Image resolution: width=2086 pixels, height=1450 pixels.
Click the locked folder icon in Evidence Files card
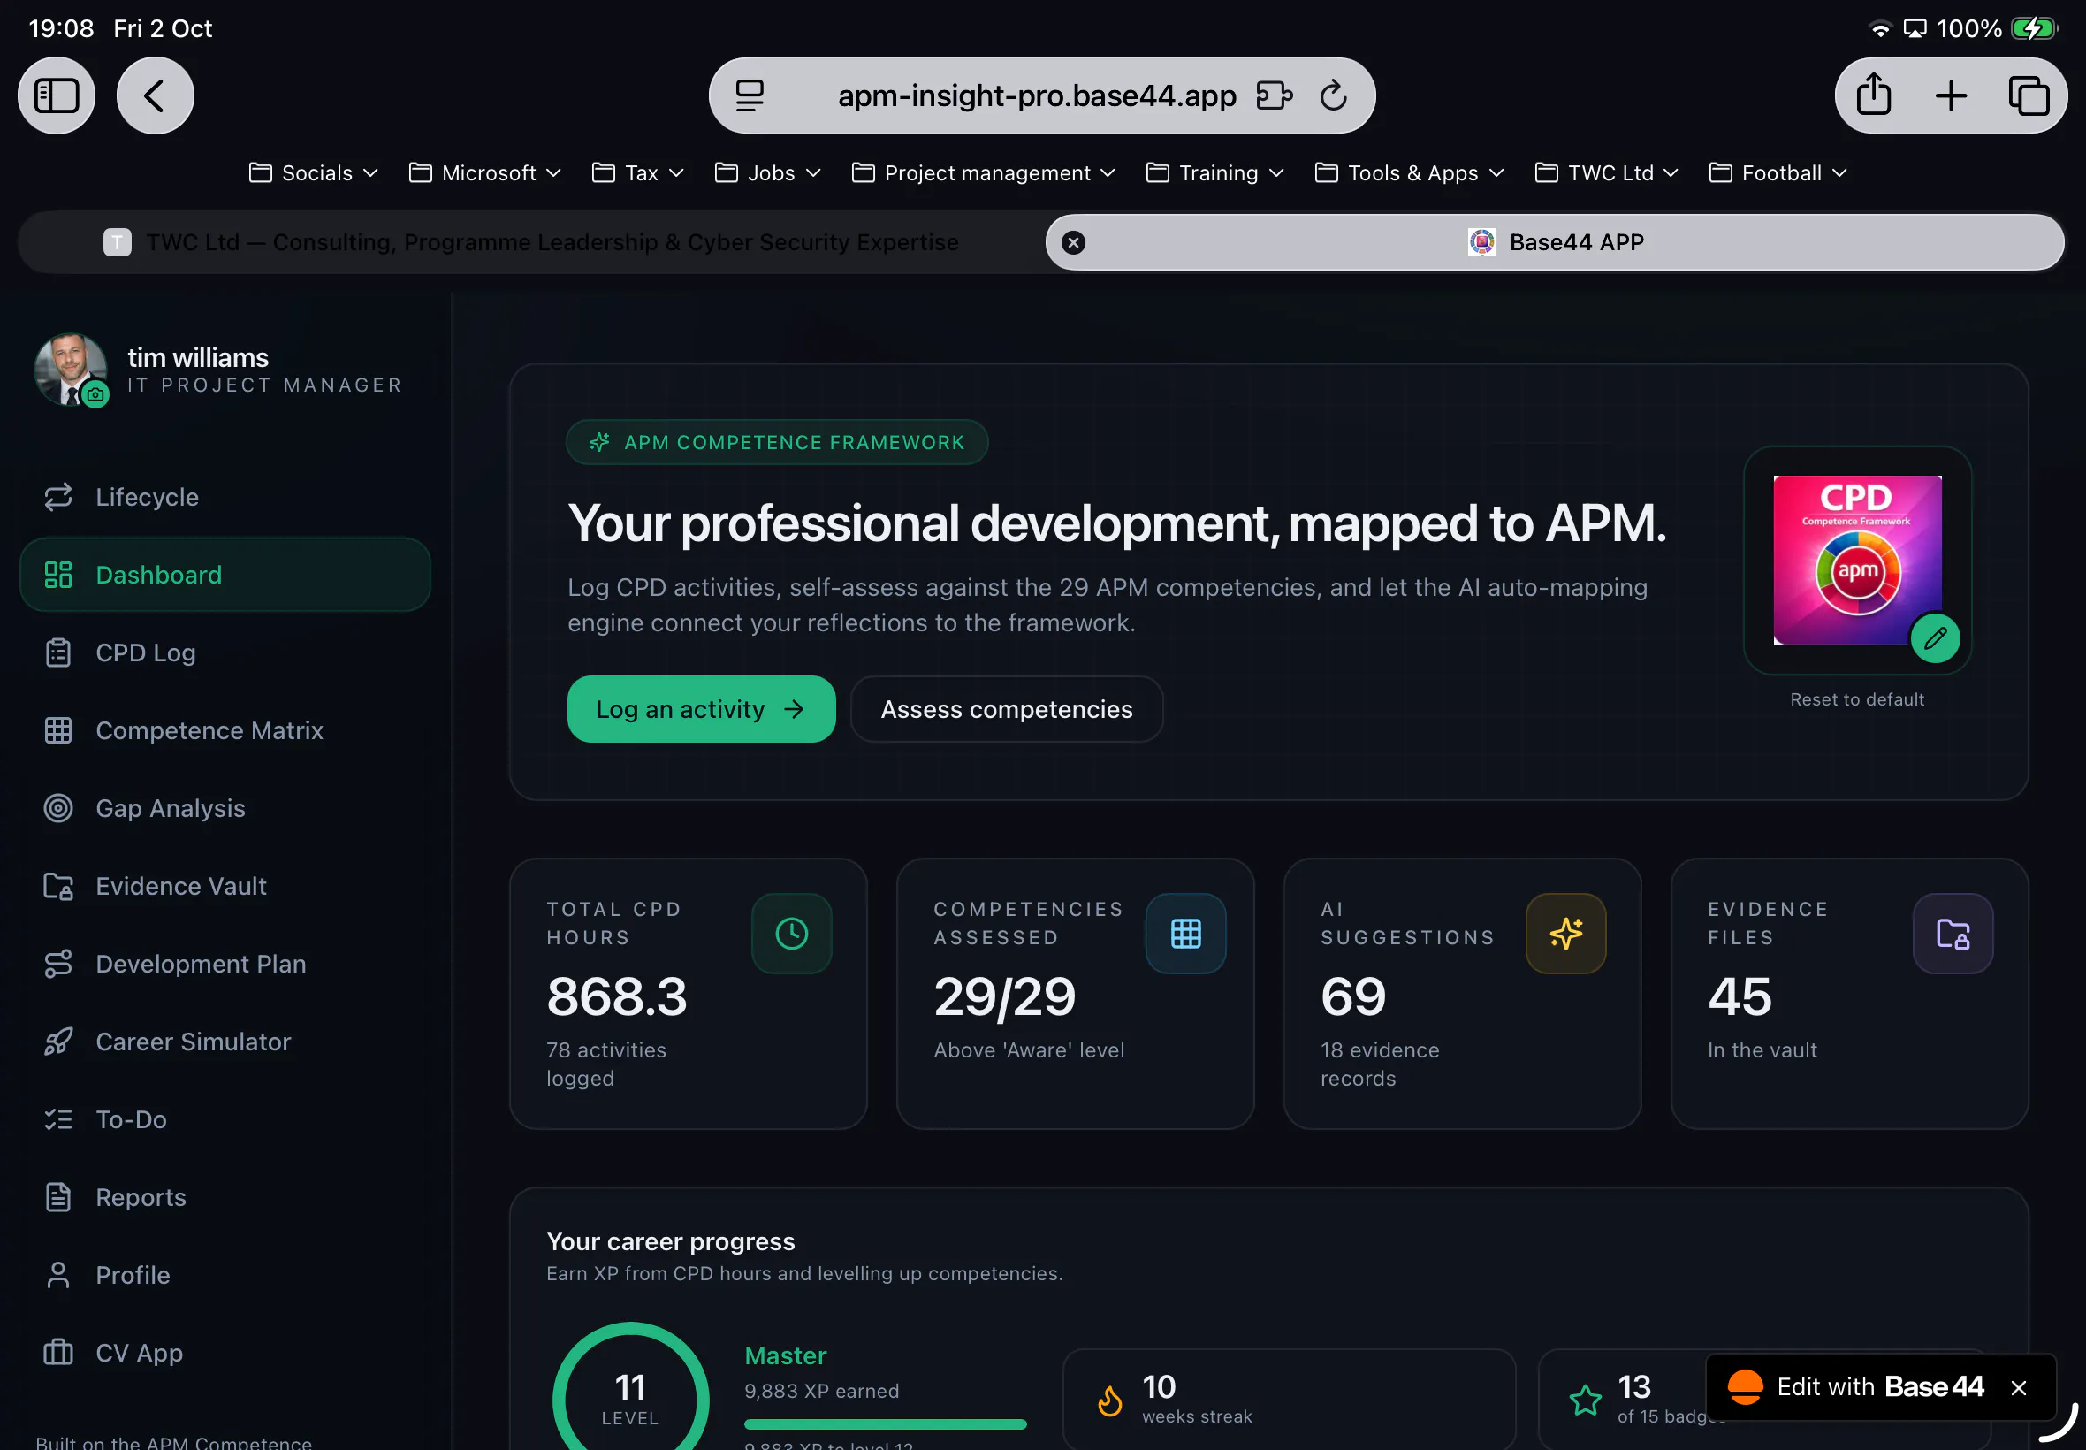click(1953, 933)
